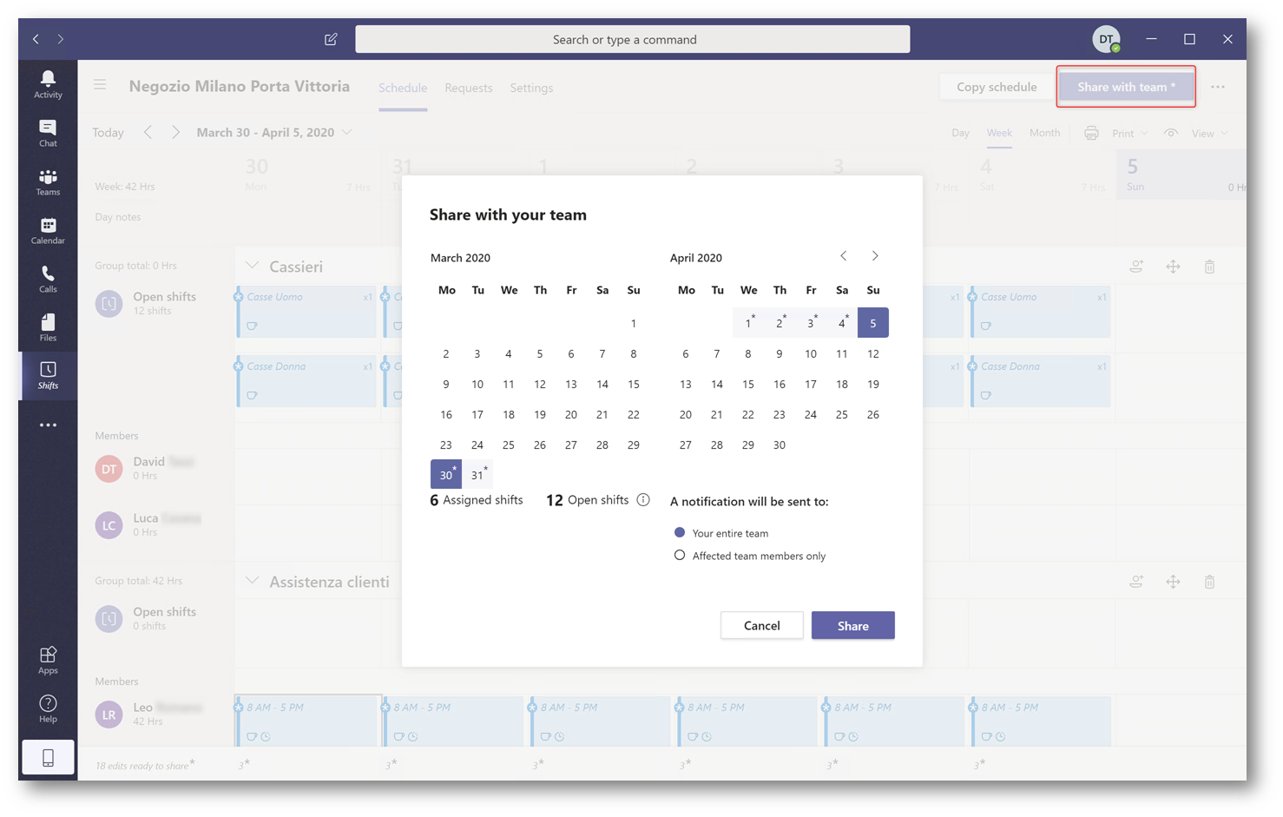The width and height of the screenshot is (1283, 817).
Task: Cancel the Share with your team dialog
Action: click(x=762, y=625)
